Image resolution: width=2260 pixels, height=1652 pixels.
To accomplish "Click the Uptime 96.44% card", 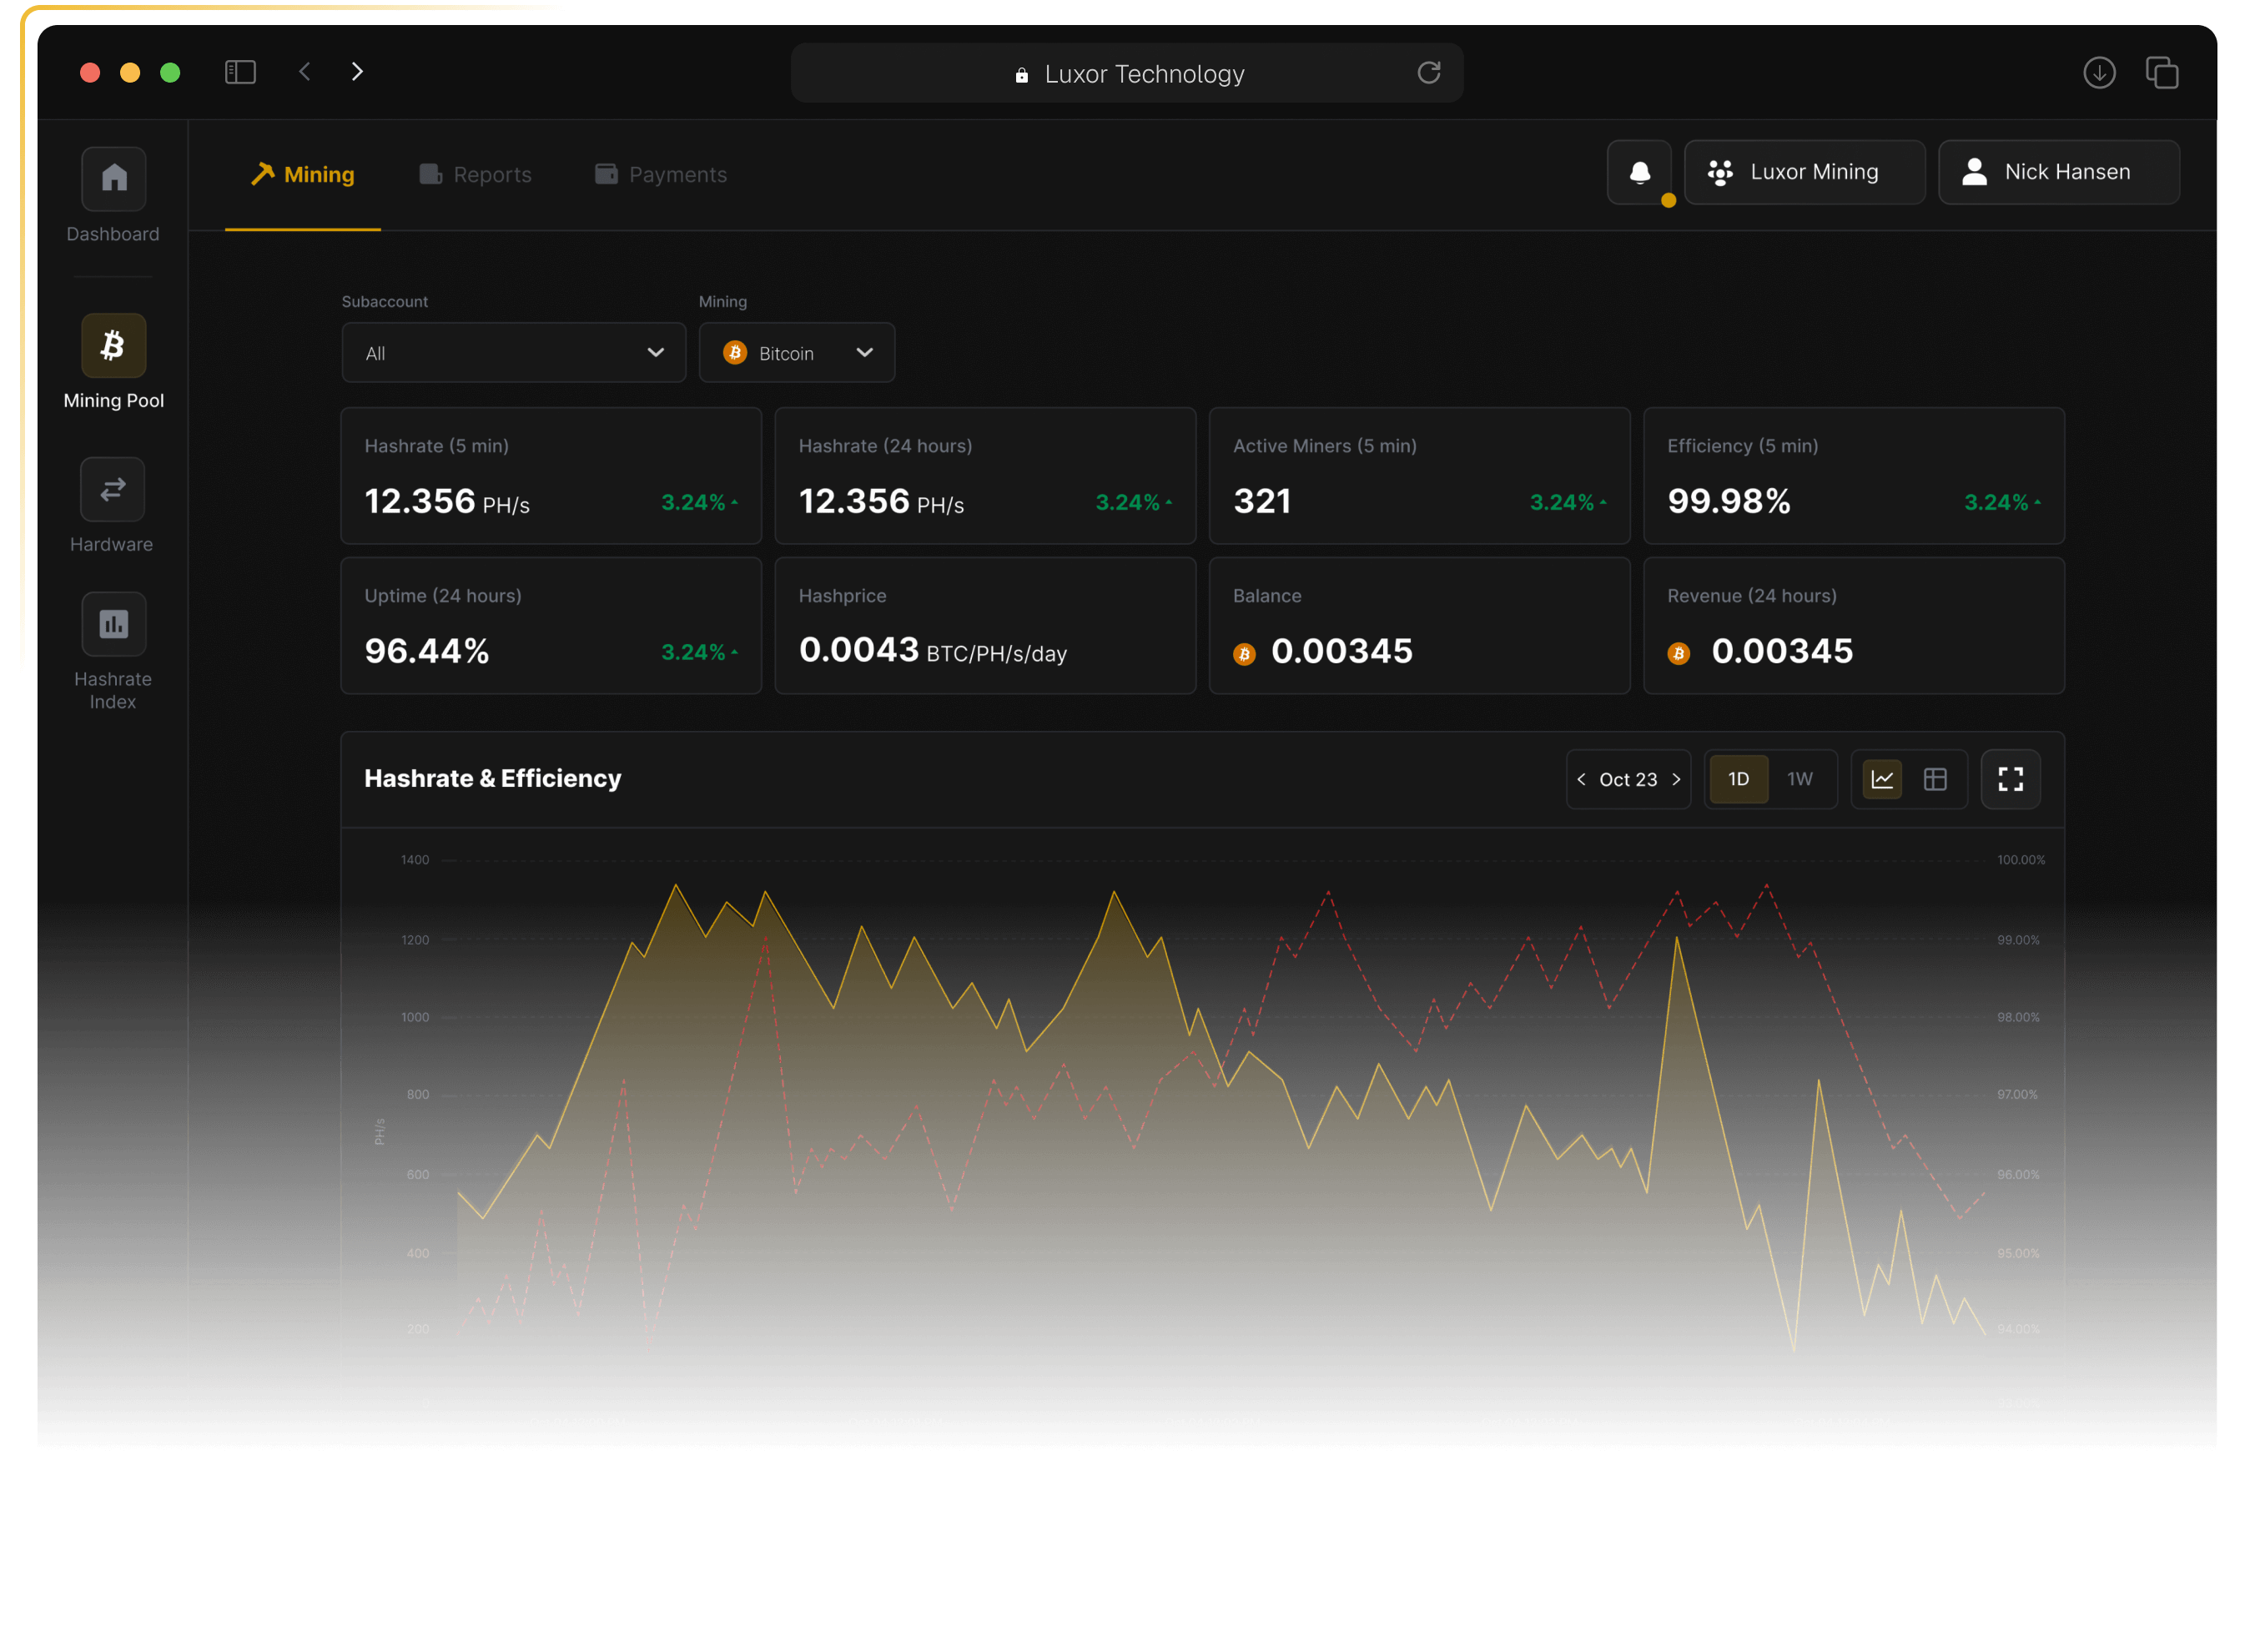I will coord(551,626).
